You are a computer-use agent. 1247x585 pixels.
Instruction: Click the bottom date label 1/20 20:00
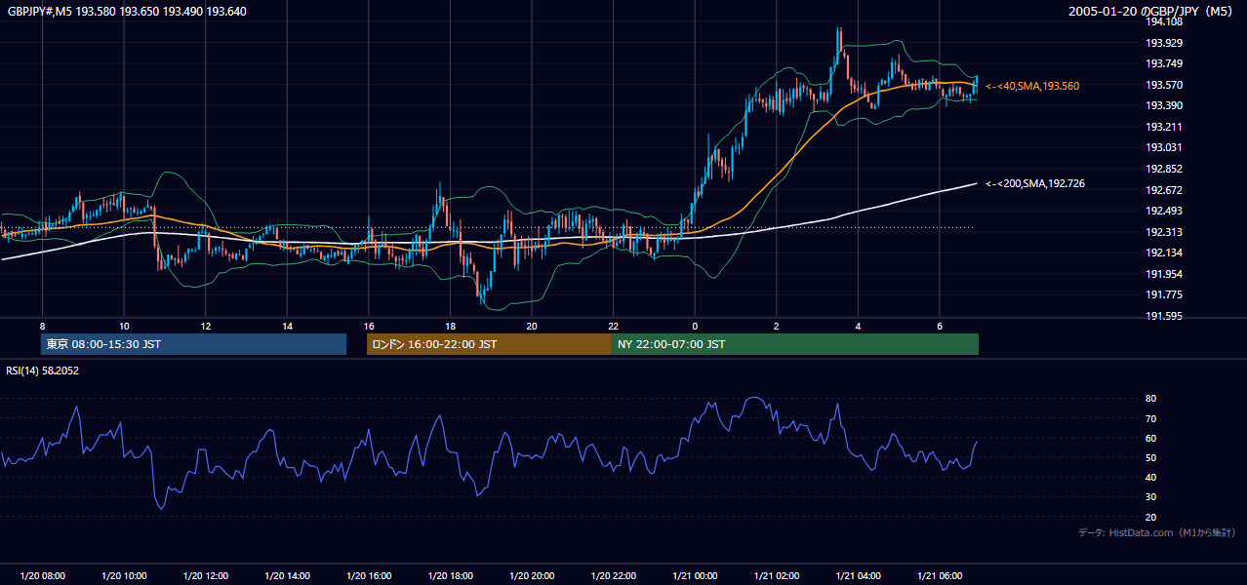[x=532, y=576]
